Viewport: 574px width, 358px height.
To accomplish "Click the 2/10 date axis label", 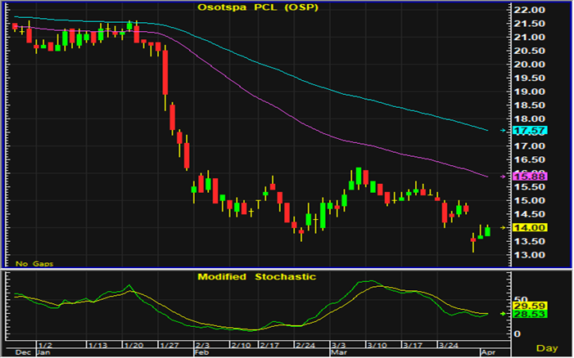I will 241,345.
